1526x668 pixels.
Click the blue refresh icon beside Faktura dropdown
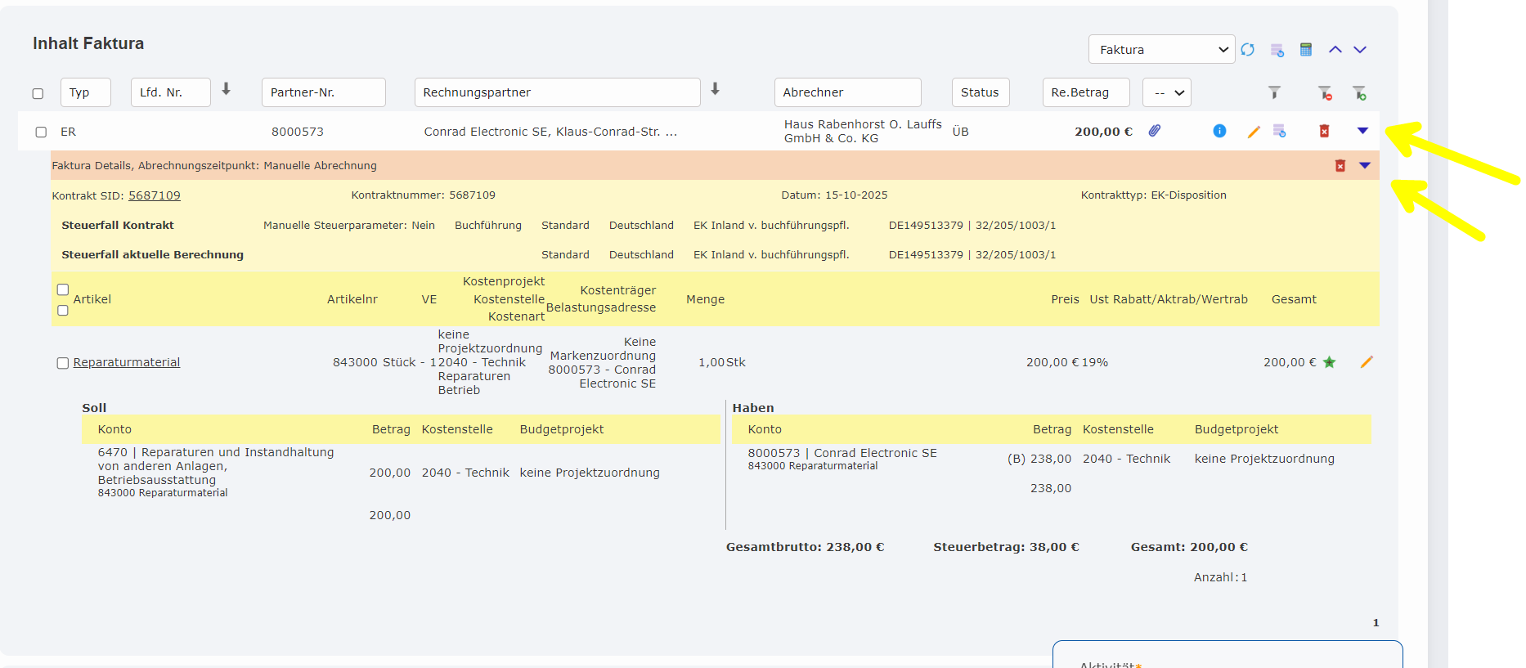(1247, 50)
